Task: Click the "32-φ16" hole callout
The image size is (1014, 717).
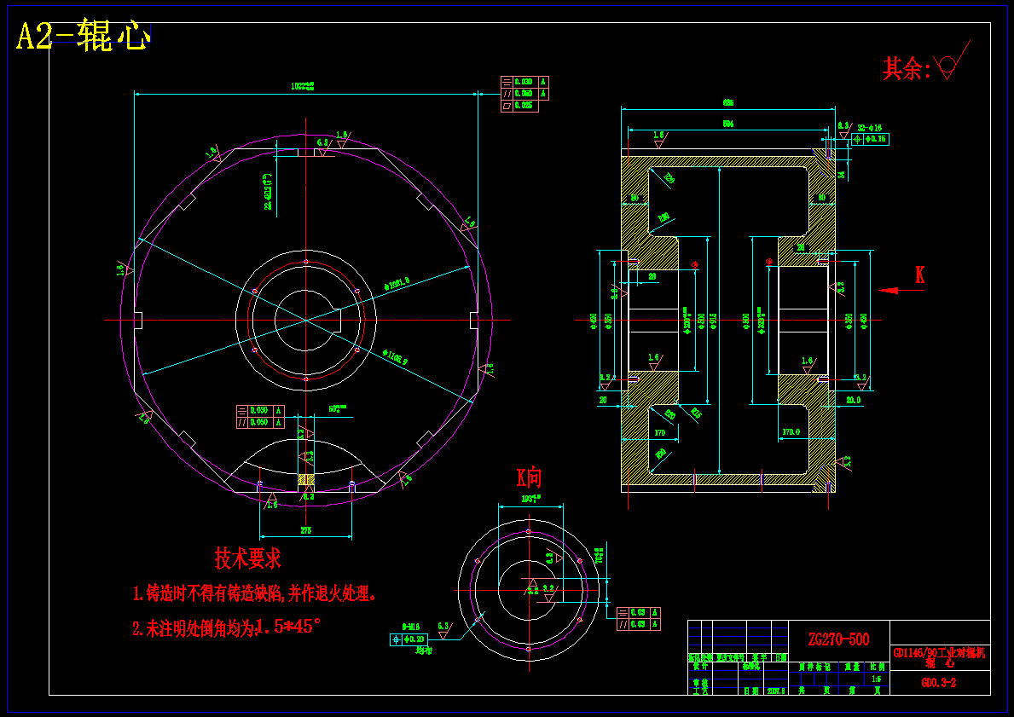Action: pyautogui.click(x=870, y=128)
